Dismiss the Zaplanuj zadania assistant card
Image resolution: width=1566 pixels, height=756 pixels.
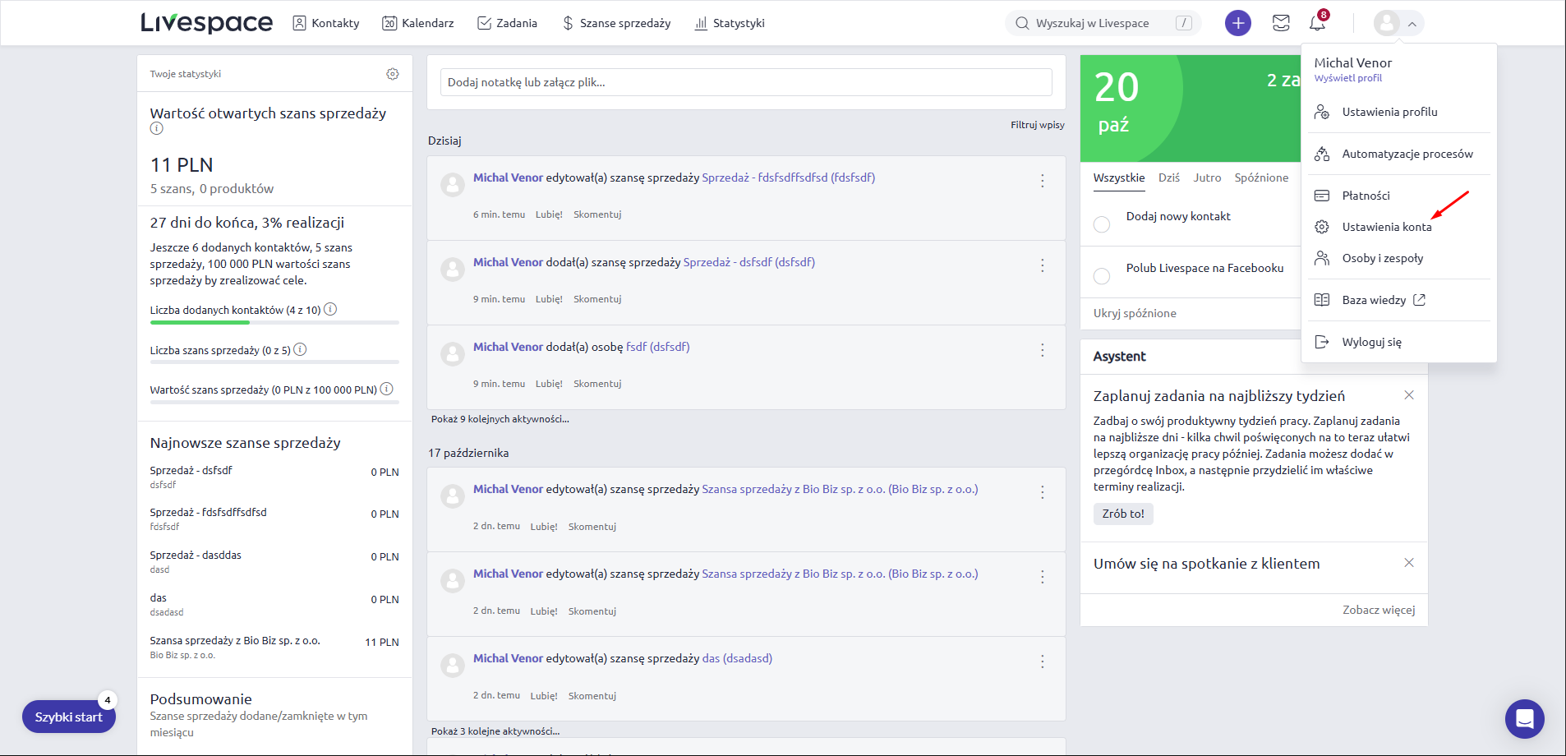1409,395
